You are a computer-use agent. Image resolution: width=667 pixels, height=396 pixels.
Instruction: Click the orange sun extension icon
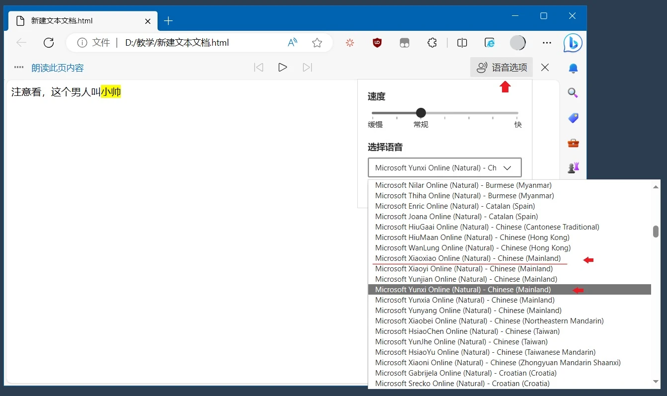[350, 43]
